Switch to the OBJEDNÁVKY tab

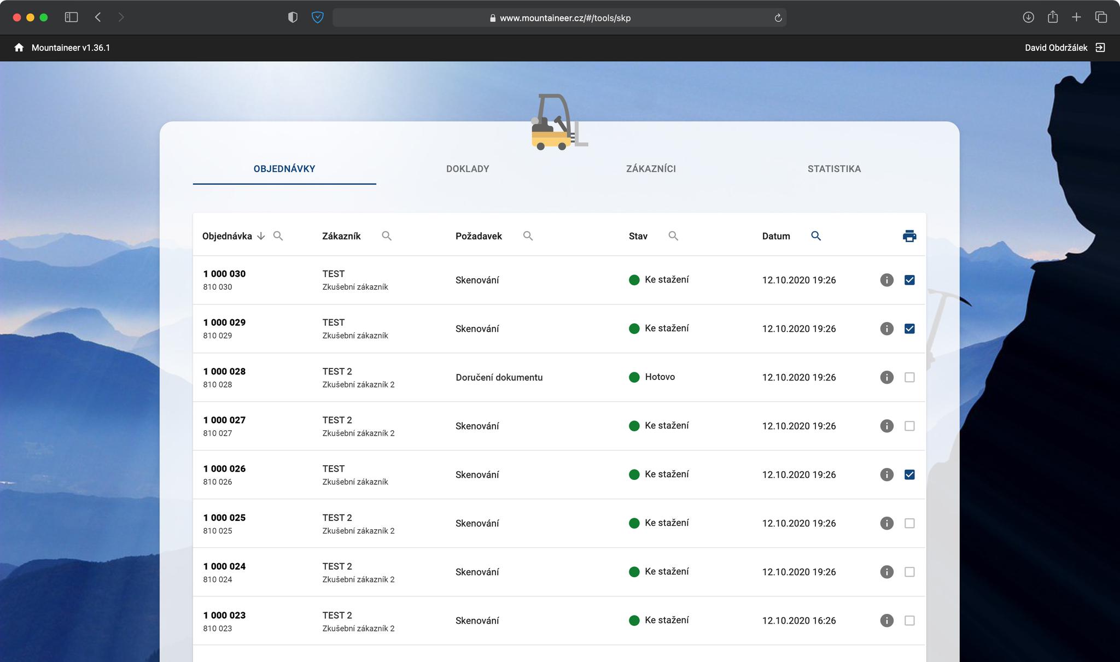pyautogui.click(x=284, y=169)
